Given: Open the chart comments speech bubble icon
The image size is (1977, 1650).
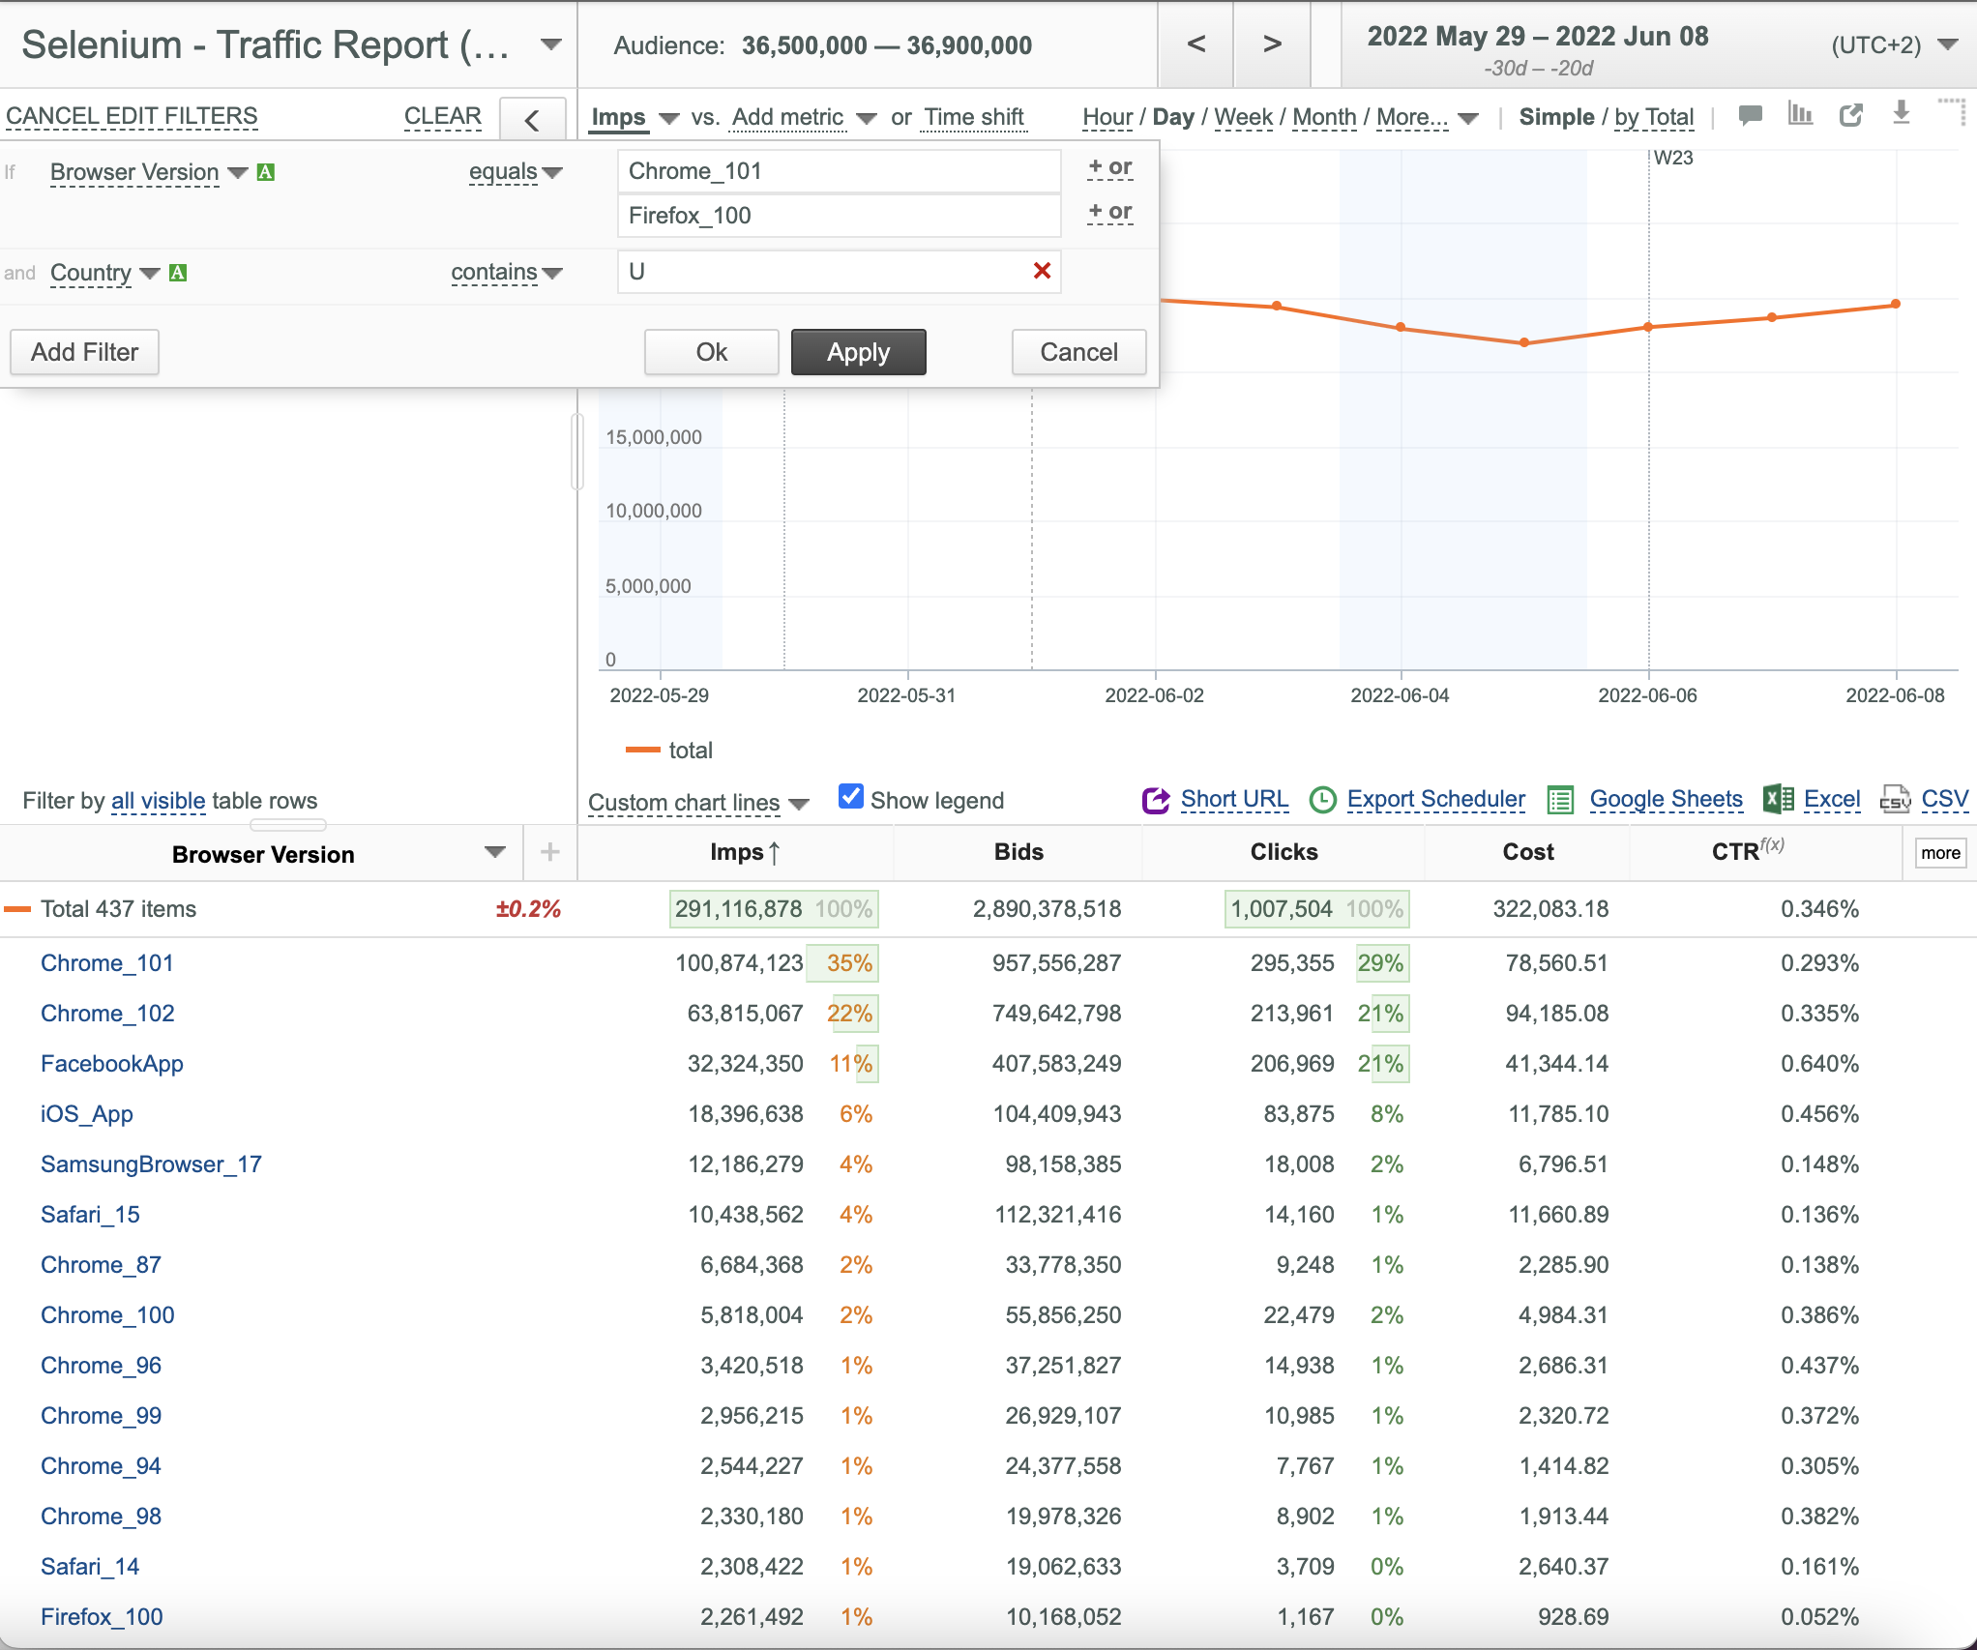Looking at the screenshot, I should [1750, 116].
